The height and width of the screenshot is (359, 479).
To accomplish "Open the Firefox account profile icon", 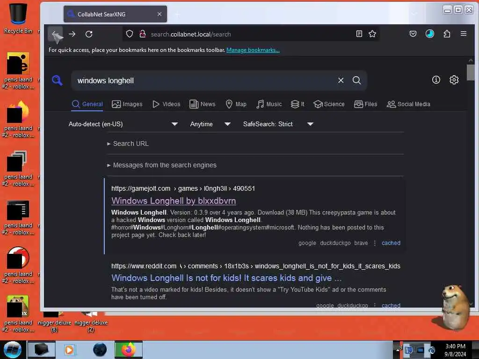I will pos(430,34).
